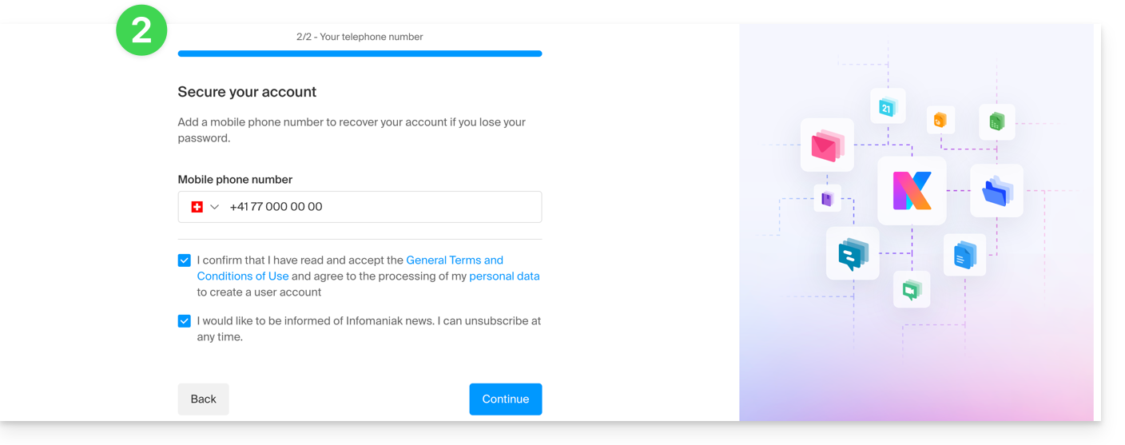This screenshot has width=1125, height=445.
Task: Click the teal chat bubbles icon
Action: point(853,253)
